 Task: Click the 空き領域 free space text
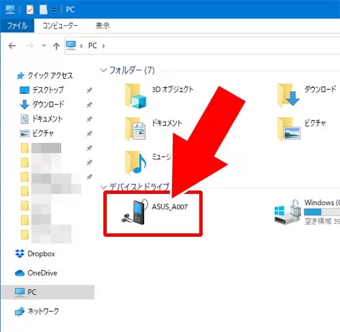(322, 221)
